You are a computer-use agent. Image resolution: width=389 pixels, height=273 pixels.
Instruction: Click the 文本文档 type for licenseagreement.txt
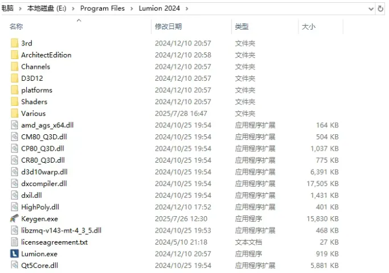point(248,242)
